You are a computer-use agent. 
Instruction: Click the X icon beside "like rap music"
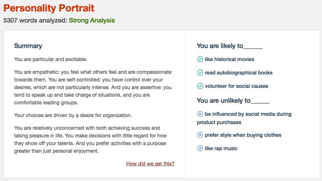(200, 148)
